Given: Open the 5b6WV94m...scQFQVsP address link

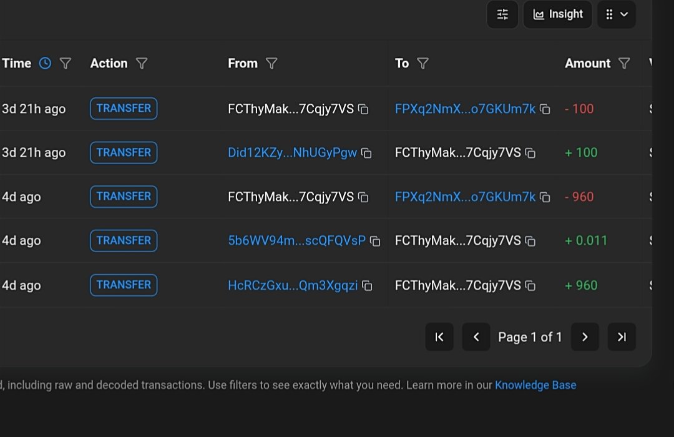Looking at the screenshot, I should click(296, 240).
